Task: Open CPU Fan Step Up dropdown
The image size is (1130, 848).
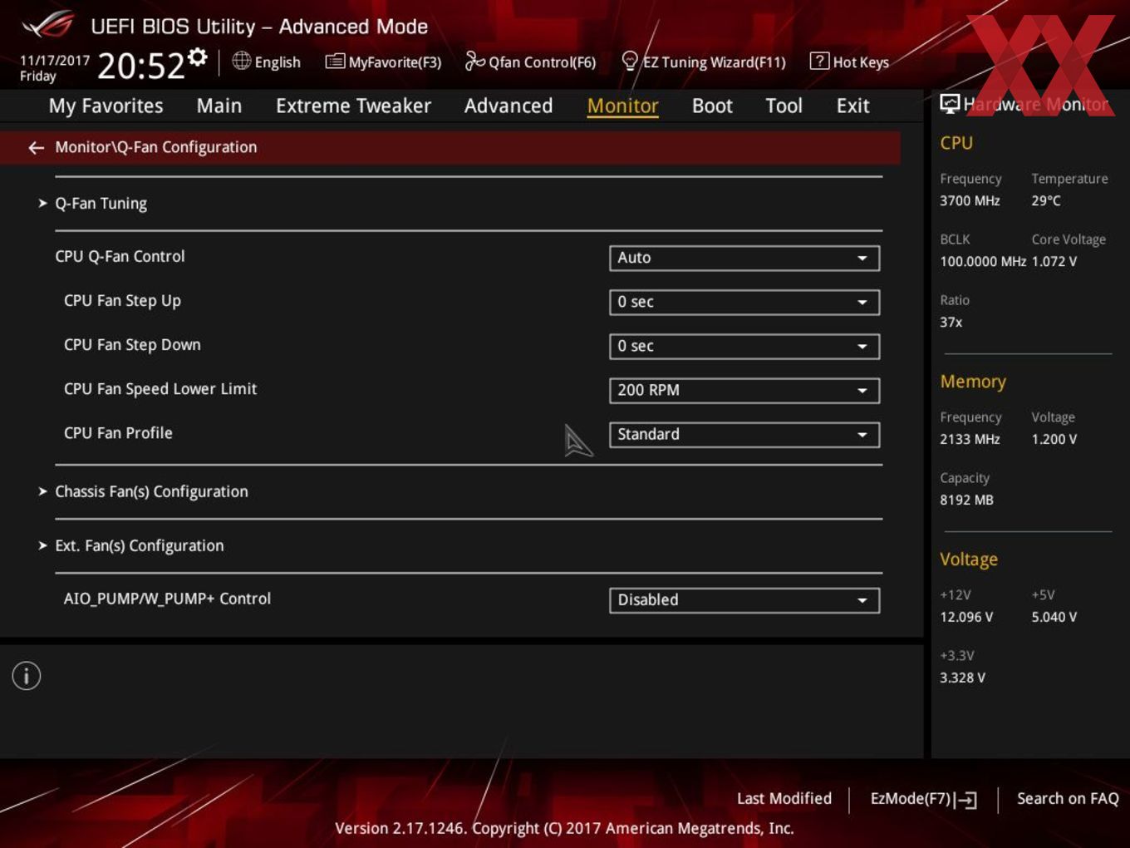Action: (744, 302)
